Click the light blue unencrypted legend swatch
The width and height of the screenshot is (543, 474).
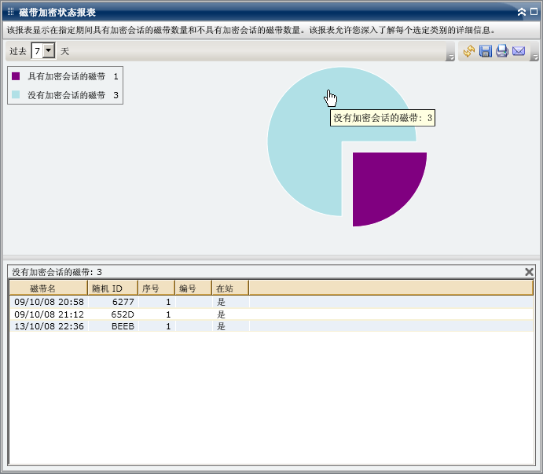16,95
